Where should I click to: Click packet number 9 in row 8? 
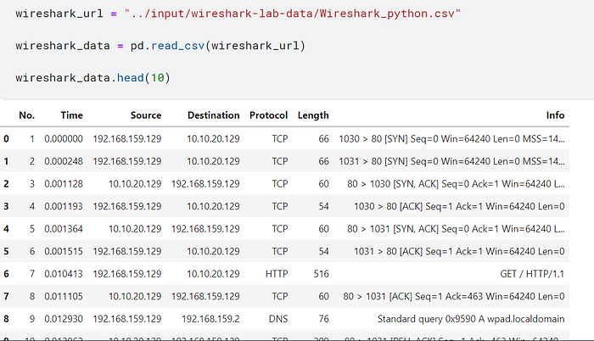[32, 319]
